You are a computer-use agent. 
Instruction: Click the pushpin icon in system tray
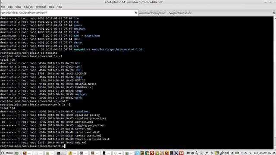pyautogui.click(x=206, y=153)
